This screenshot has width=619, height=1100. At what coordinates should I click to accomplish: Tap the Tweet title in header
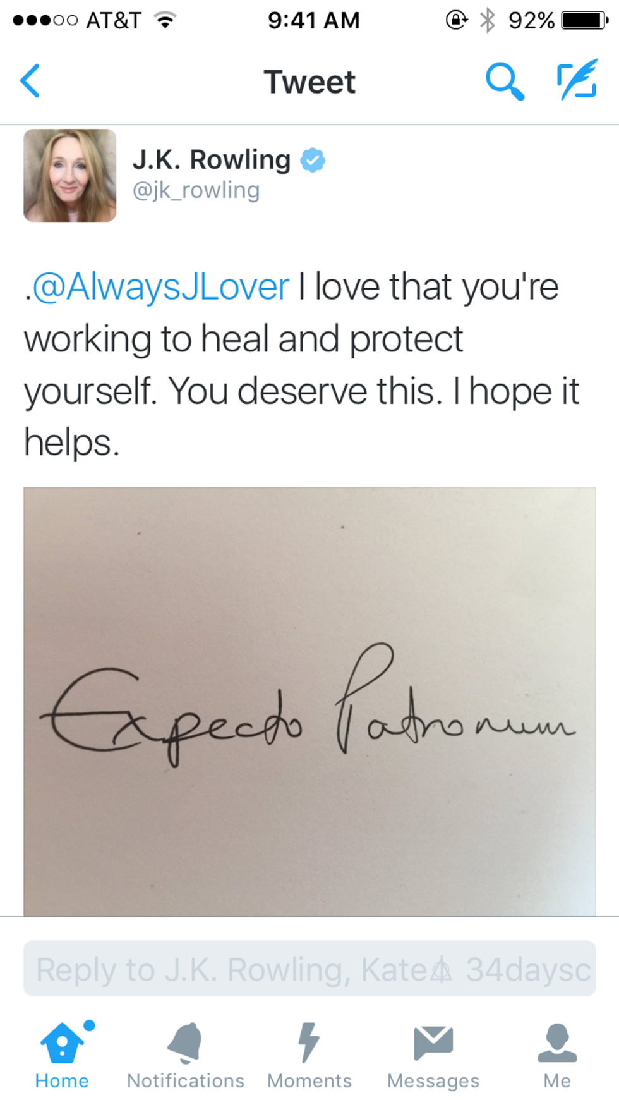pyautogui.click(x=309, y=82)
